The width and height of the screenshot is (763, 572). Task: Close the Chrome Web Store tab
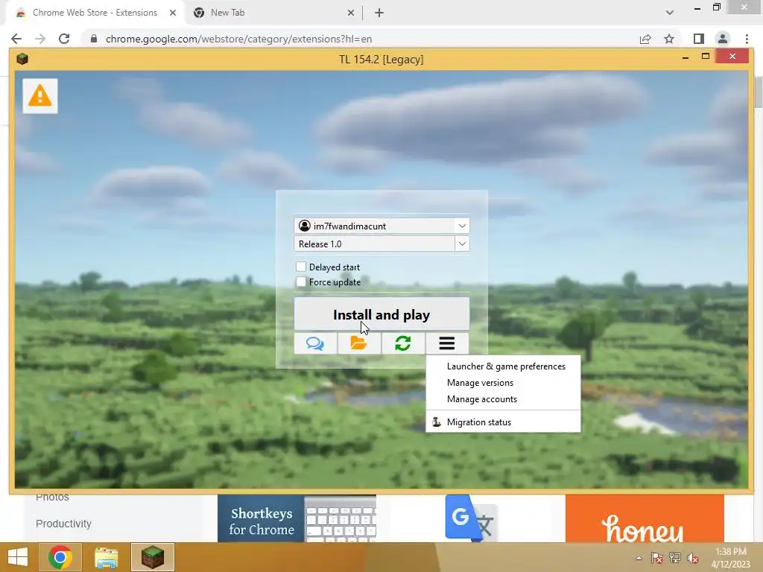[173, 13]
